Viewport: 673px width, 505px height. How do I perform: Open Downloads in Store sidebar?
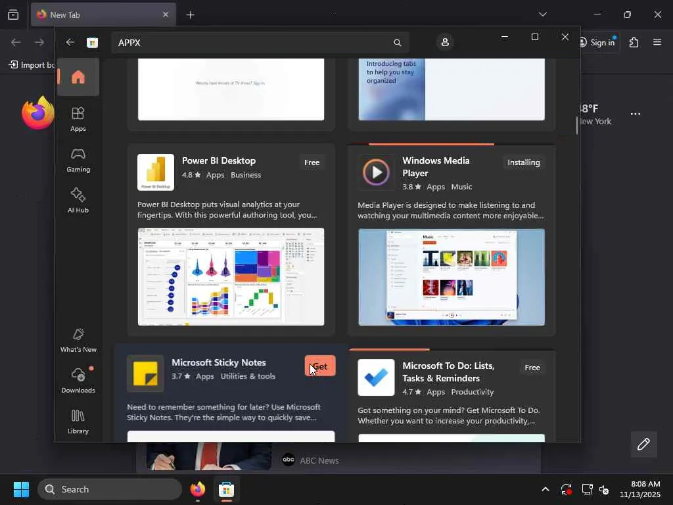(78, 381)
